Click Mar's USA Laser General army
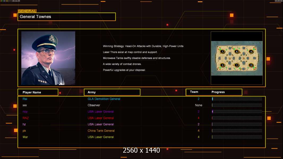 (x=101, y=137)
